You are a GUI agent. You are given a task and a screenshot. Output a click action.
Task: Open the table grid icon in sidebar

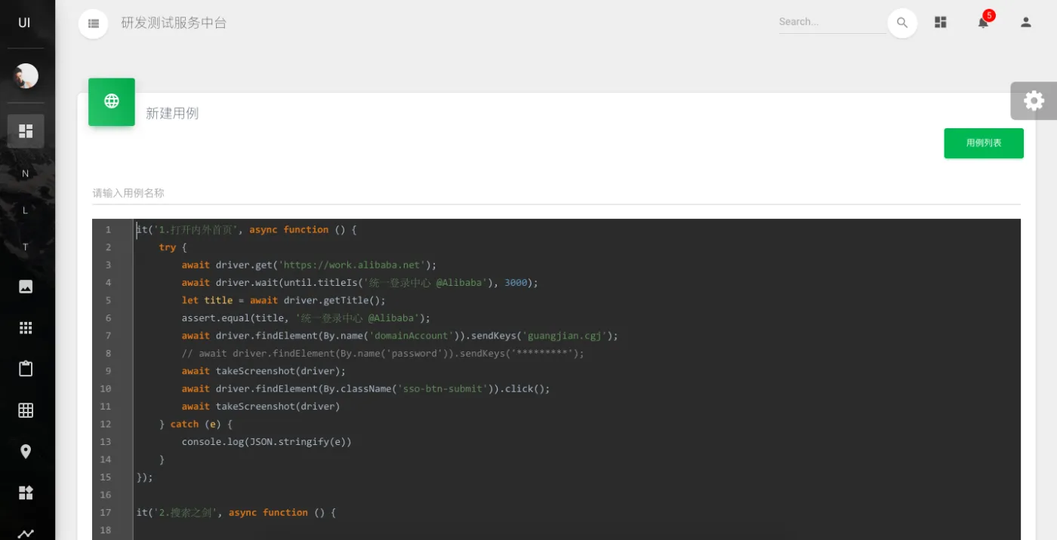(x=26, y=410)
